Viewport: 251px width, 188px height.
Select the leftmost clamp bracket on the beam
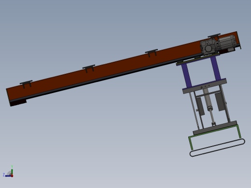point(26,84)
